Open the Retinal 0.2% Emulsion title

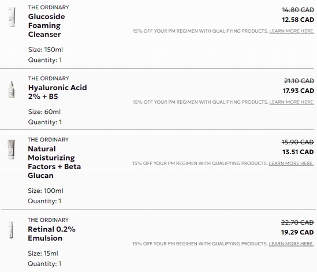[x=51, y=233]
